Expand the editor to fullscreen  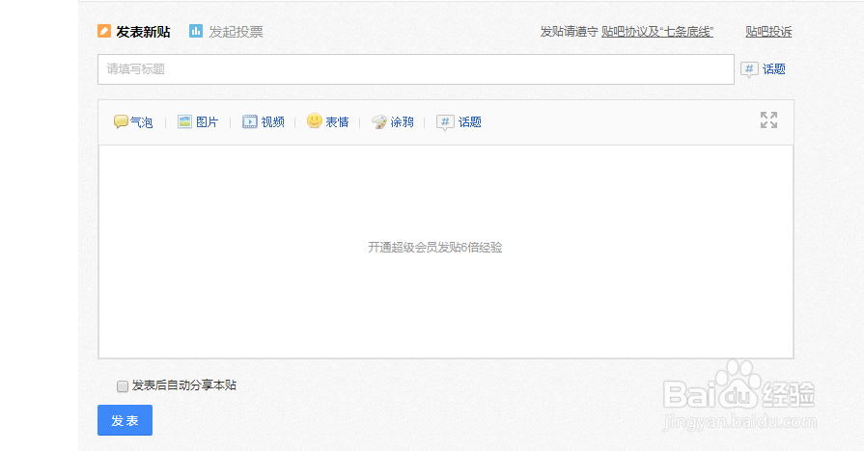768,119
